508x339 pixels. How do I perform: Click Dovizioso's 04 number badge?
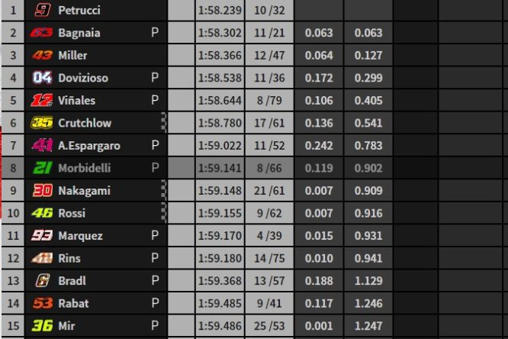(43, 78)
